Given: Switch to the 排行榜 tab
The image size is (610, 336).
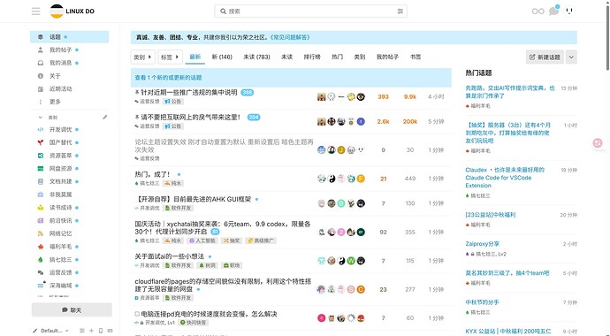Looking at the screenshot, I should 311,57.
